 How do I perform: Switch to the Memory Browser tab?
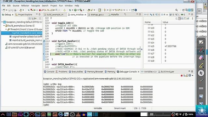point(94,71)
